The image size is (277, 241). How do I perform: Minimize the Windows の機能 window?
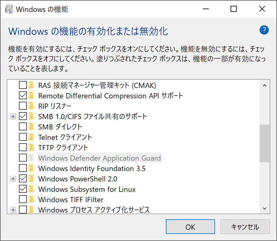pyautogui.click(x=206, y=9)
